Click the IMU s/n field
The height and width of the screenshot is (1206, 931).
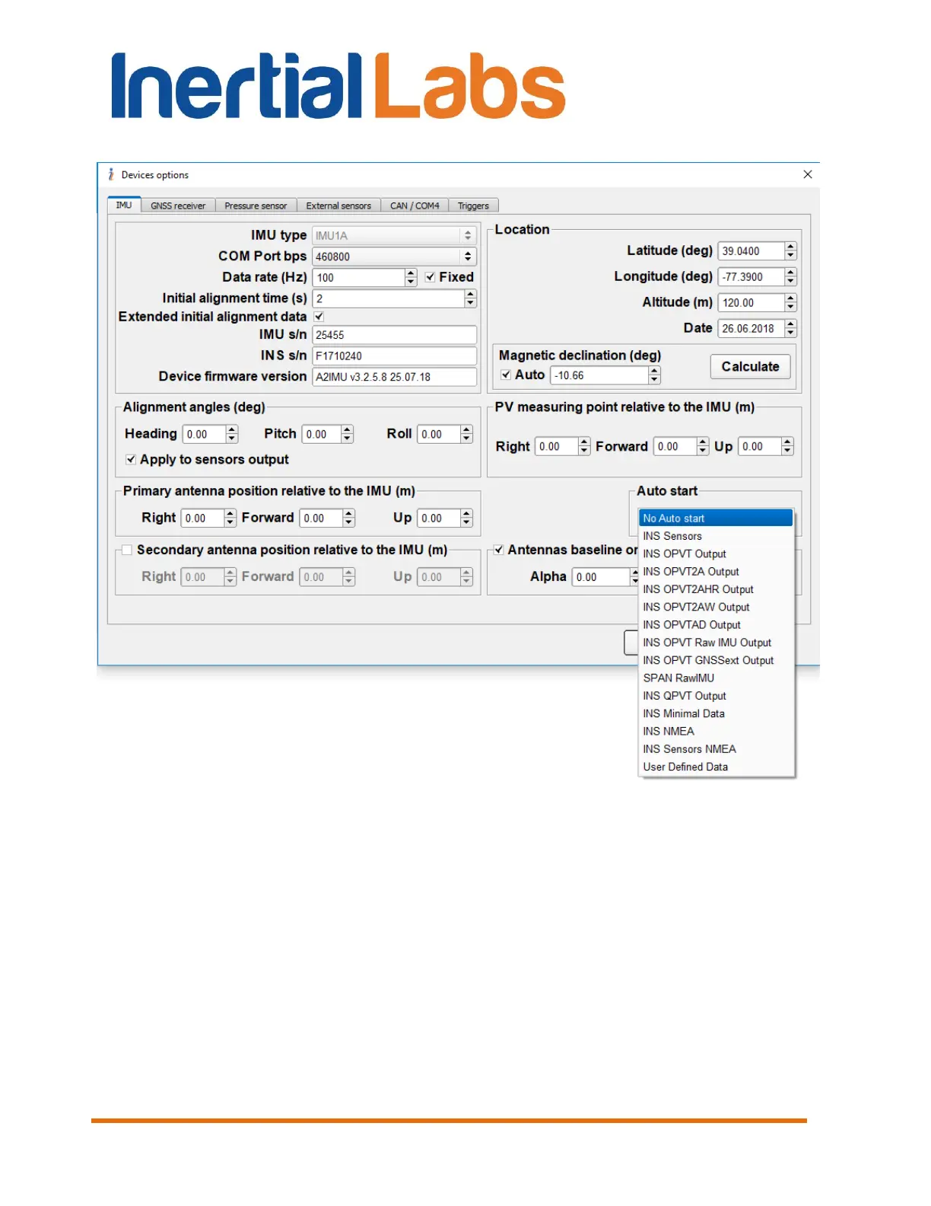[394, 335]
